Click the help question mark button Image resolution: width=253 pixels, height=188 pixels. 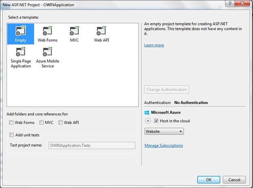click(x=230, y=3)
